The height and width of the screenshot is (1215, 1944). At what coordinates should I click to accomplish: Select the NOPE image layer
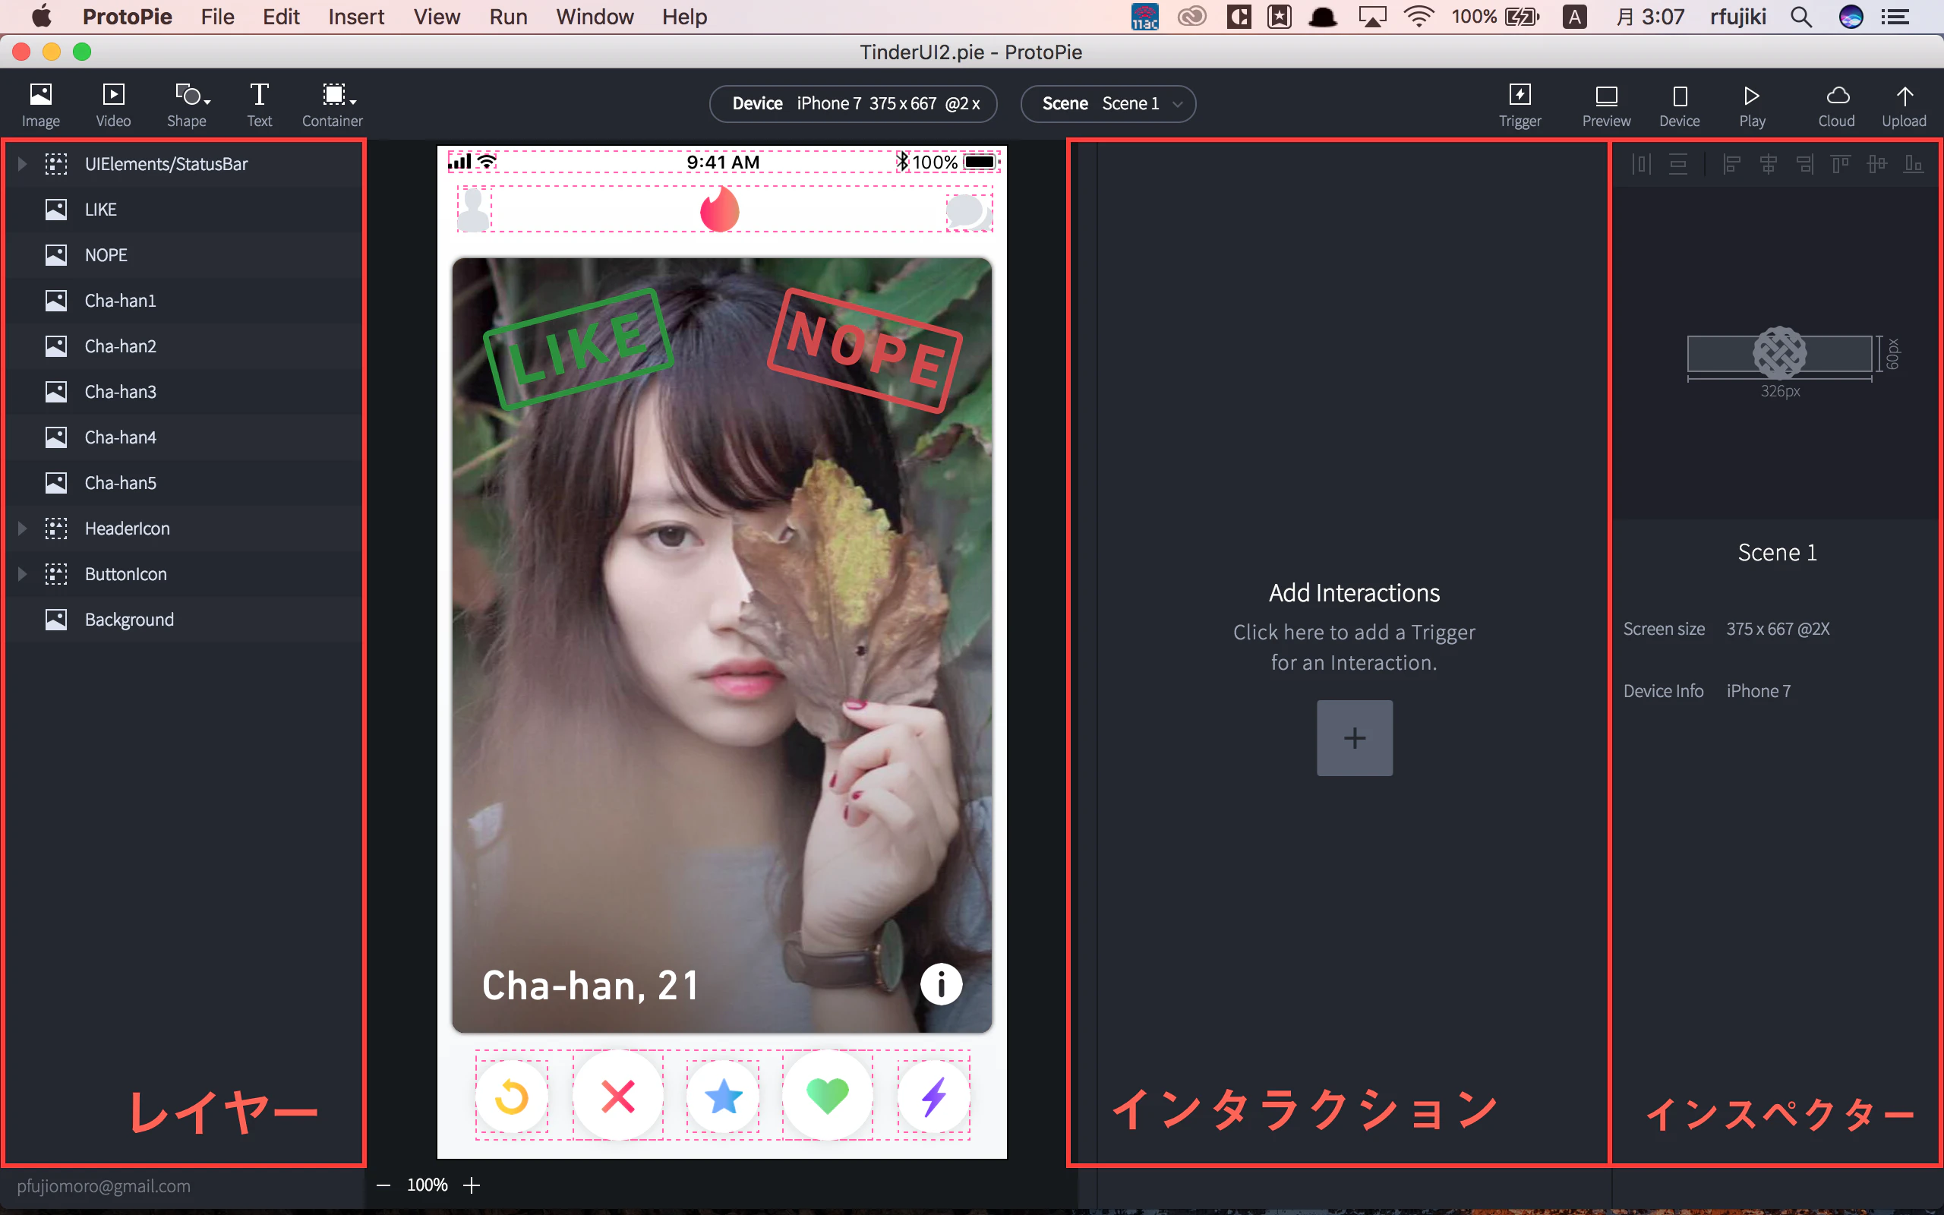(185, 254)
